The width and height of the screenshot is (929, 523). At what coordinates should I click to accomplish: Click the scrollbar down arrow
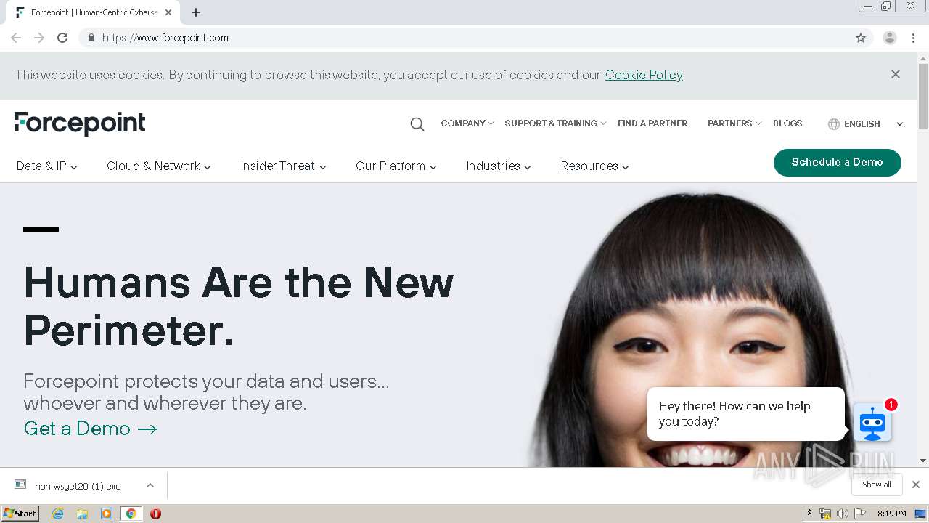pyautogui.click(x=923, y=461)
